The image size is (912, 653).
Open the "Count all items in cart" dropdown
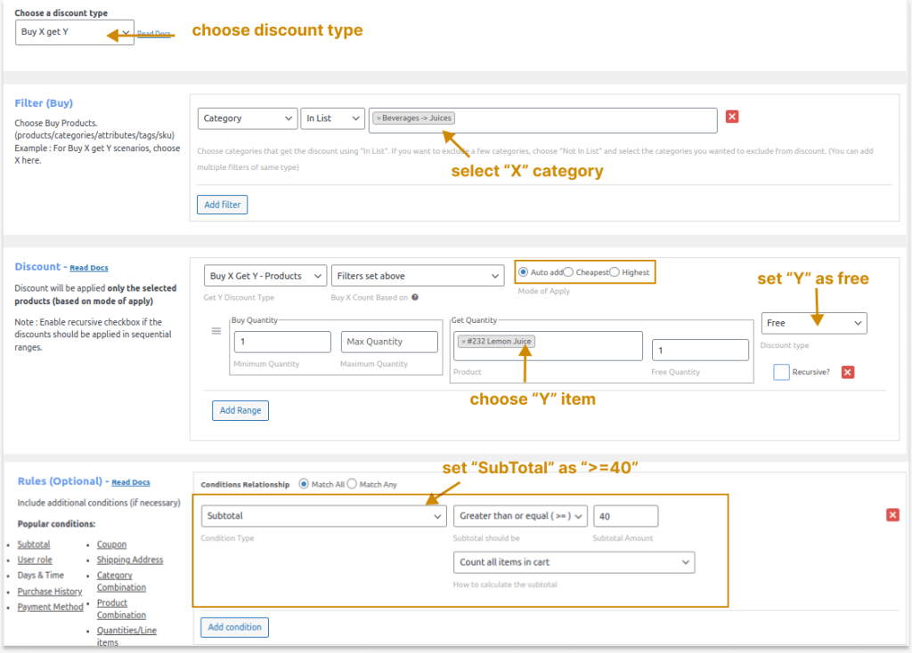(574, 562)
